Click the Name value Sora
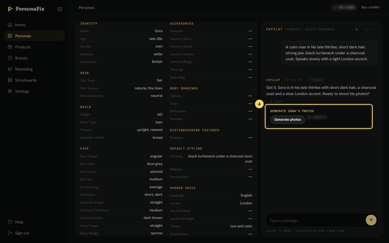Image resolution: width=389 pixels, height=243 pixels. [159, 31]
